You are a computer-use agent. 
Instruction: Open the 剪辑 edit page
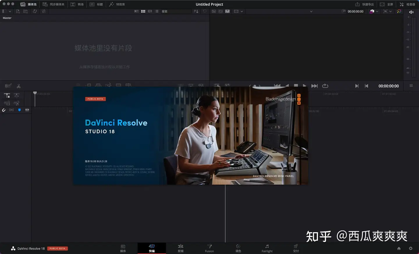181,248
